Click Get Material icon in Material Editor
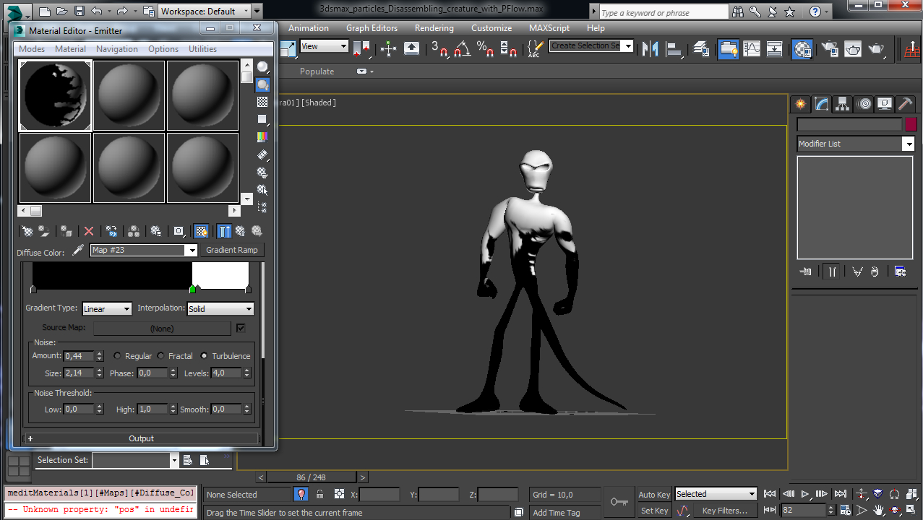This screenshot has width=923, height=520. tap(27, 231)
